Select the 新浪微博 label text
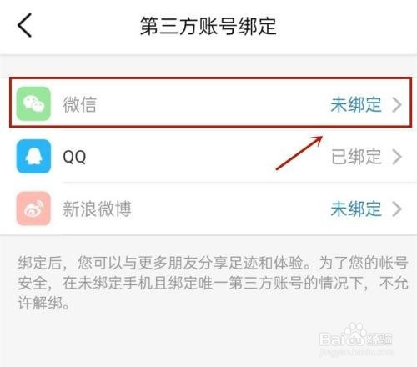The width and height of the screenshot is (417, 367). click(x=97, y=209)
